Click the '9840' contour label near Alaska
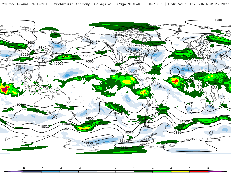231x173 pixels. point(94,42)
